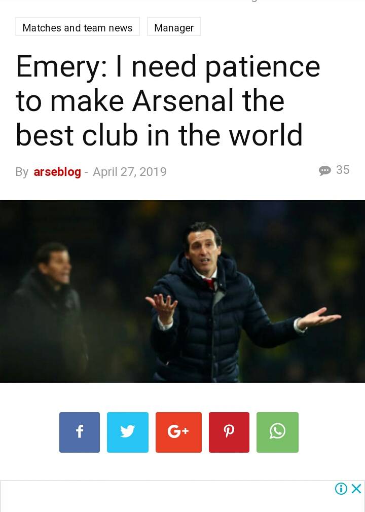365x512 pixels.
Task: Visit the arseblog author page
Action: click(x=57, y=172)
